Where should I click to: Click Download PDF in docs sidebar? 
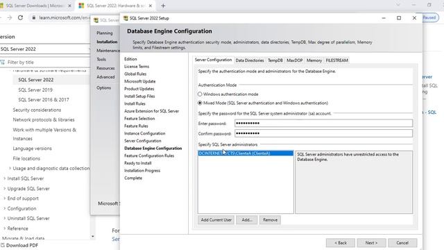tap(19, 245)
